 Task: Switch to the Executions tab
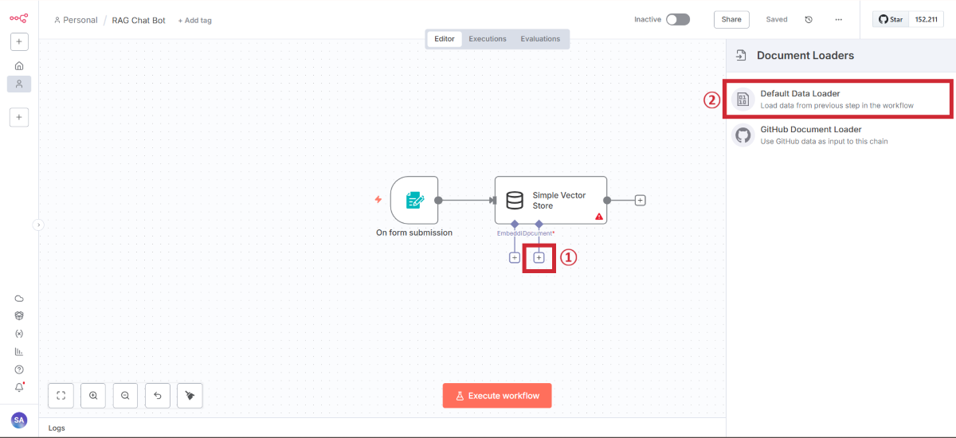(487, 39)
